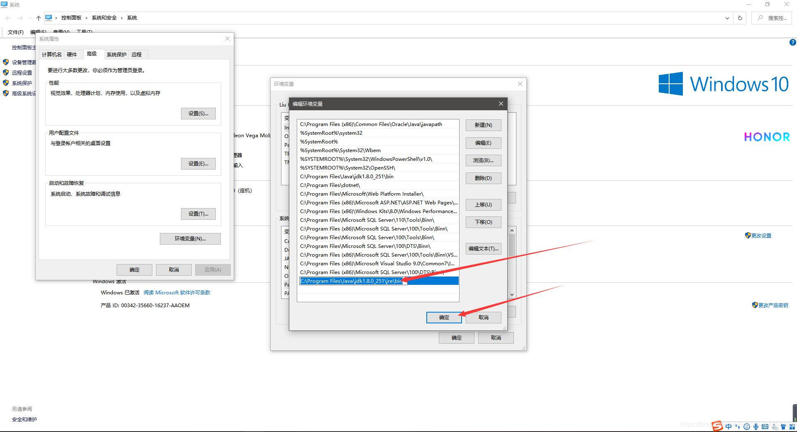Expand the chevron after 系统和安全 breadcrumb

(122, 18)
